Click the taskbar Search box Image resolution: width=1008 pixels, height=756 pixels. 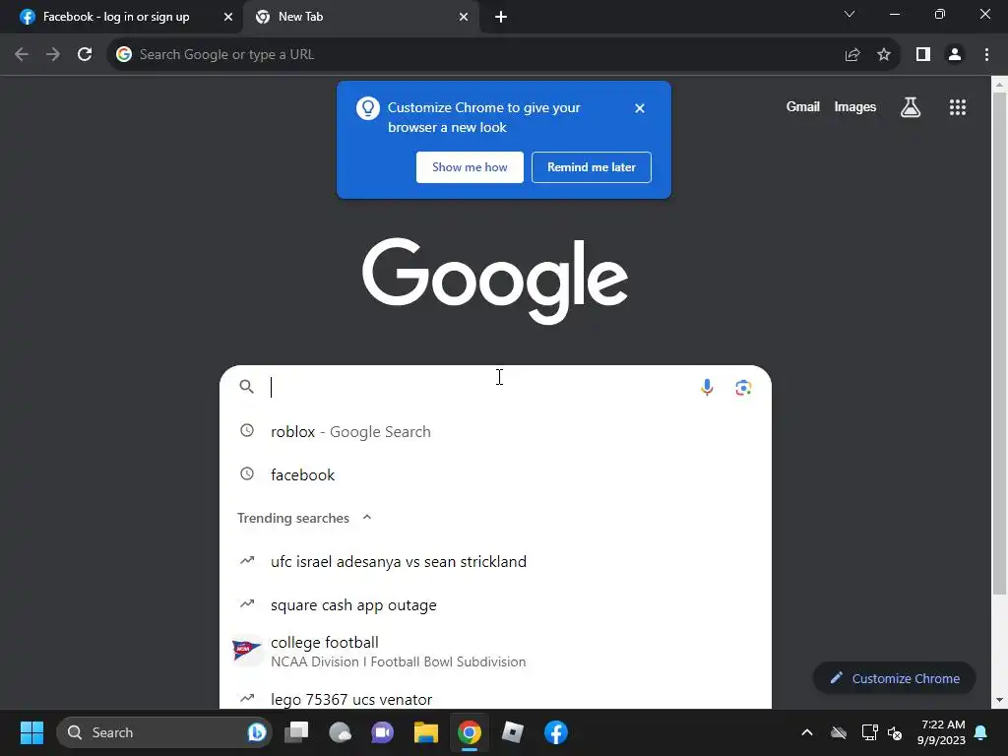pos(164,732)
